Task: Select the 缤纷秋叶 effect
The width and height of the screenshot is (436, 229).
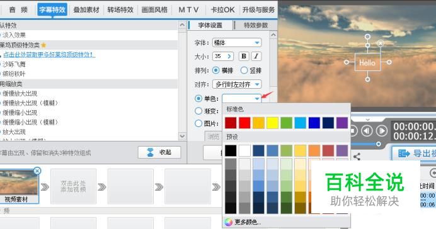Action: [14, 74]
